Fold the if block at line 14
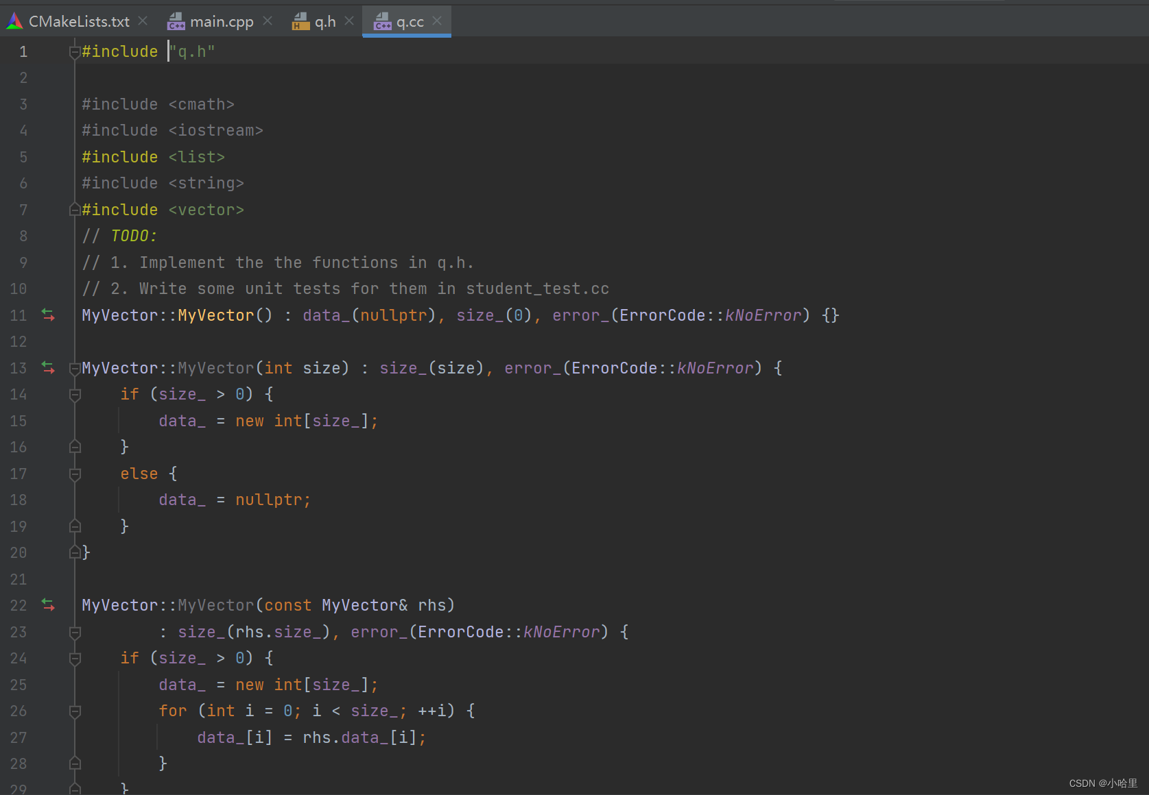Image resolution: width=1149 pixels, height=795 pixels. pyautogui.click(x=75, y=394)
